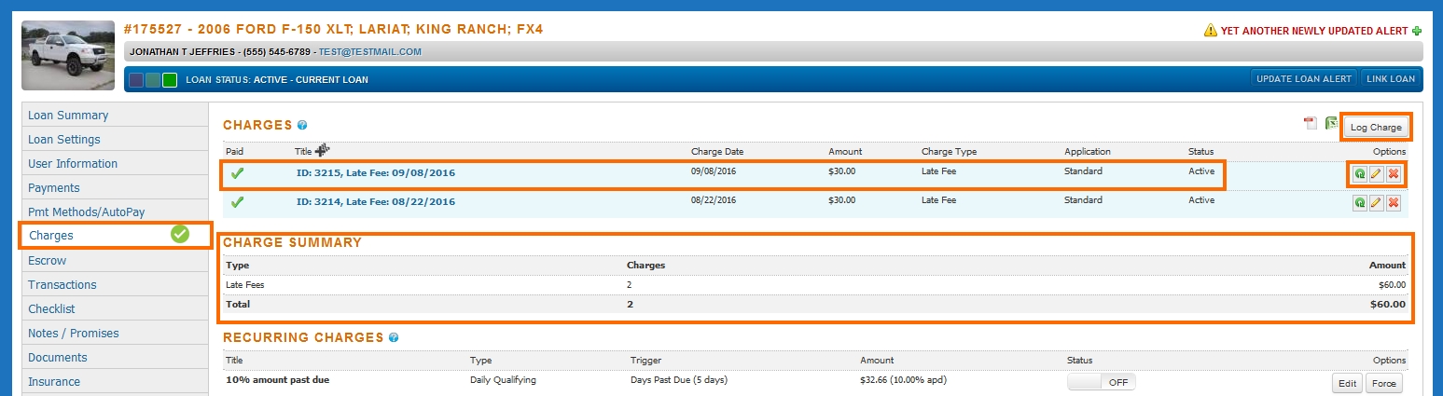Edit charge ID 3215 with pencil icon
Viewport: 1443px width, 396px height.
coord(1377,174)
